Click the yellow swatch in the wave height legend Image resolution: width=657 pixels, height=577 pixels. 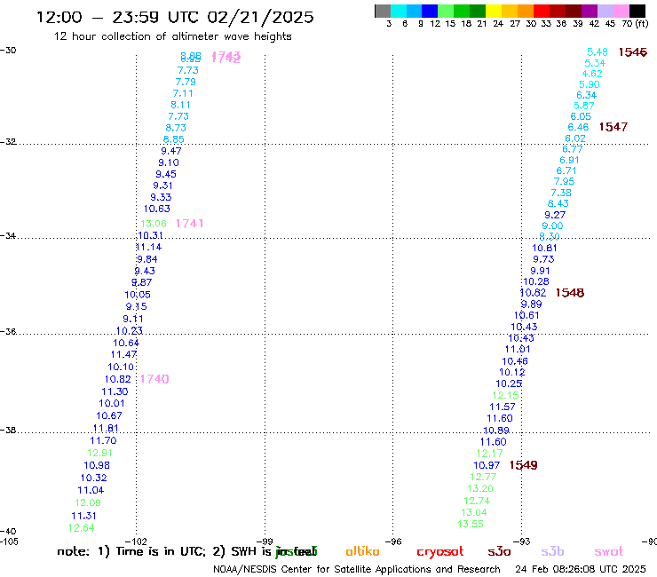tap(494, 11)
